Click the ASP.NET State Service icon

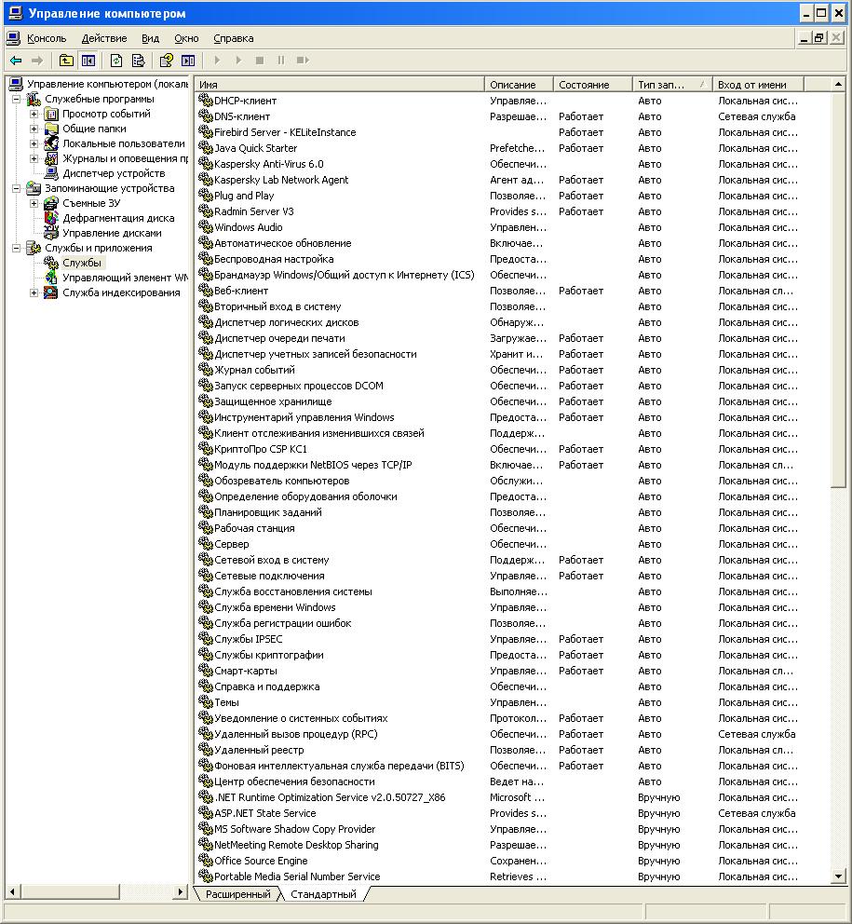(x=206, y=813)
